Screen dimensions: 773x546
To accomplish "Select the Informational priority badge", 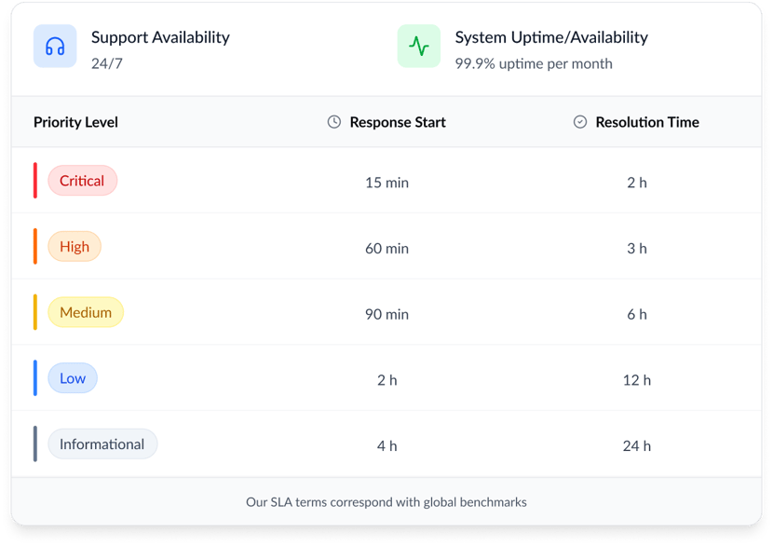I will point(102,444).
